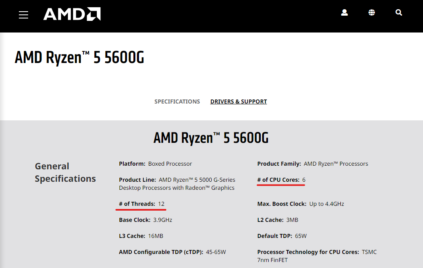Open the Drivers & Support tab
This screenshot has width=423, height=268.
239,102
